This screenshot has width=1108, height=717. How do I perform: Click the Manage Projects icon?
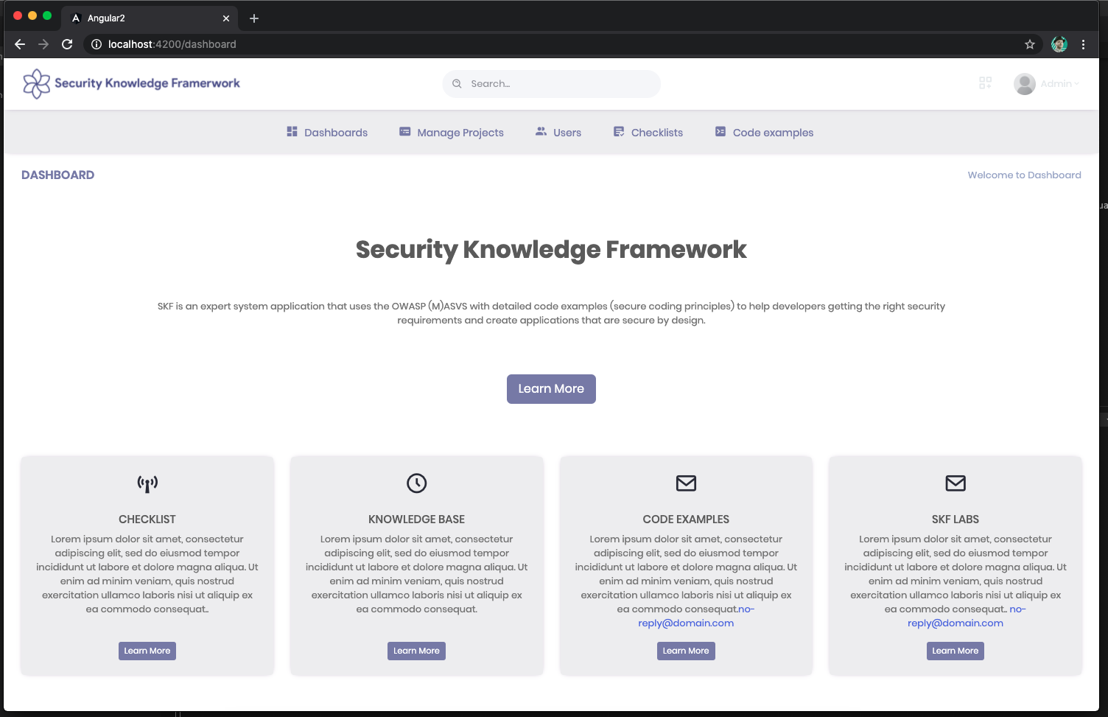pos(405,132)
